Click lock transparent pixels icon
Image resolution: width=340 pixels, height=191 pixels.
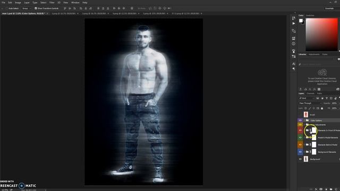click(305, 108)
